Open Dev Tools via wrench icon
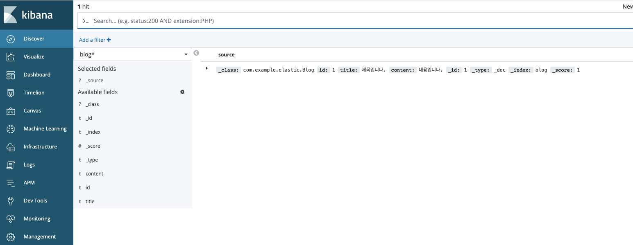The height and width of the screenshot is (245, 633). [x=11, y=201]
